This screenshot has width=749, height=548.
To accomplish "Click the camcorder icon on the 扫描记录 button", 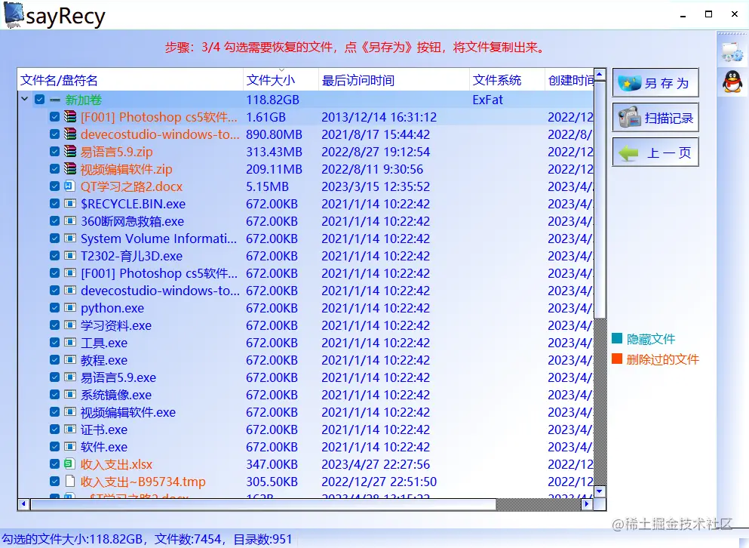I will pyautogui.click(x=628, y=117).
